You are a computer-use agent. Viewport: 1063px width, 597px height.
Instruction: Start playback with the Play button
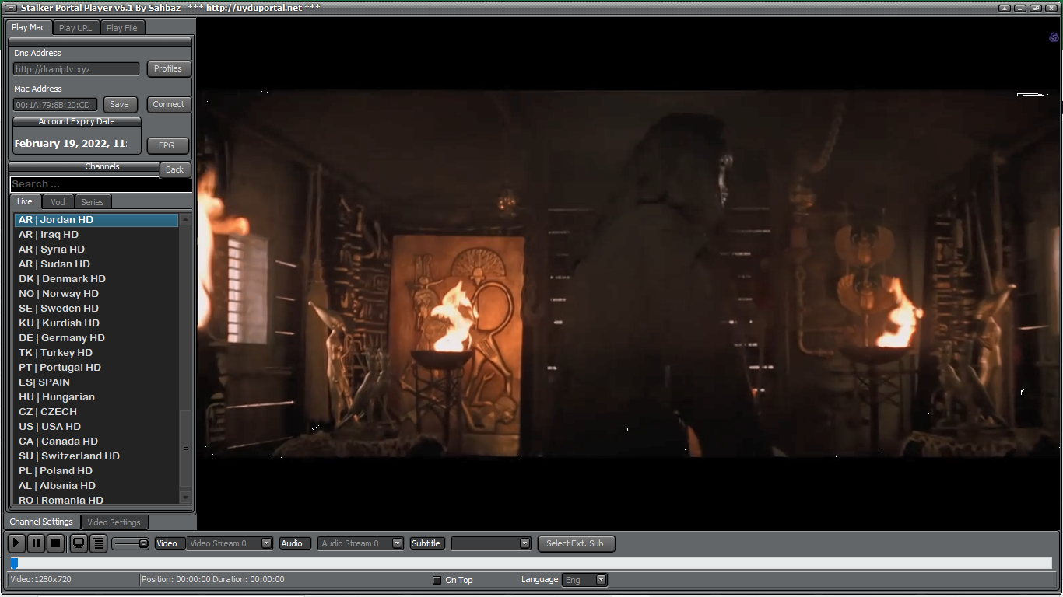point(16,543)
